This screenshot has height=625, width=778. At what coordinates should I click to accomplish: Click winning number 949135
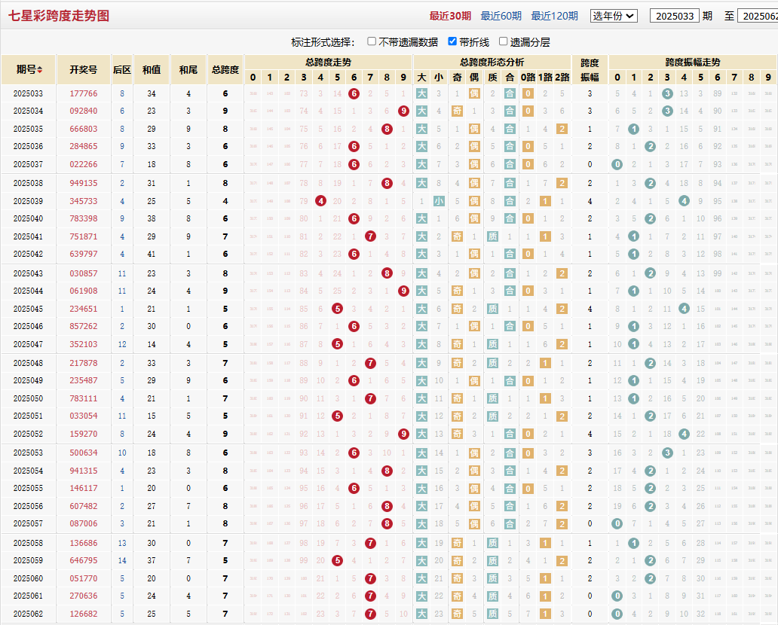tap(84, 184)
